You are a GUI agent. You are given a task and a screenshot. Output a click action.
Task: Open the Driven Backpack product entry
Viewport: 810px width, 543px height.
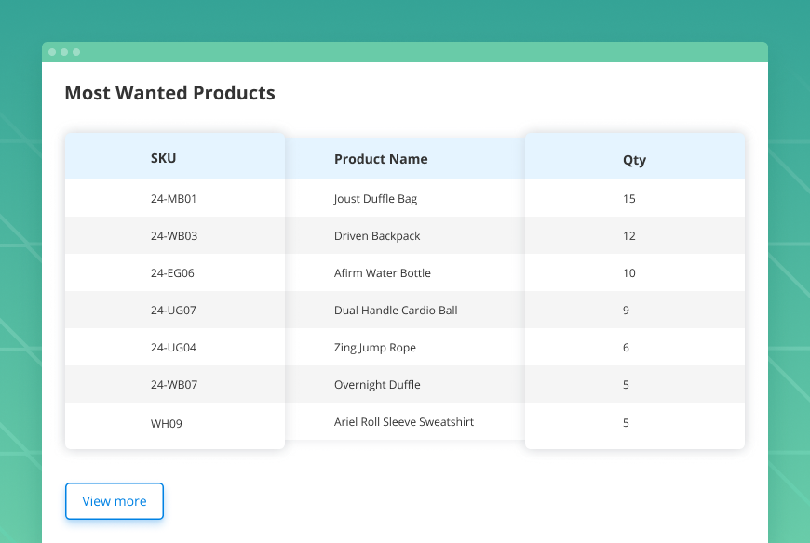tap(376, 235)
